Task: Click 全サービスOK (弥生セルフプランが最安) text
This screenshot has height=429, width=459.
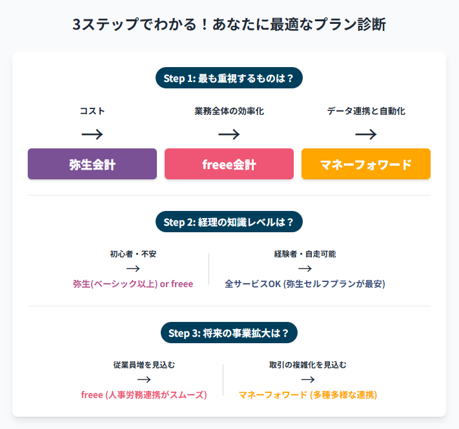Action: [x=305, y=284]
